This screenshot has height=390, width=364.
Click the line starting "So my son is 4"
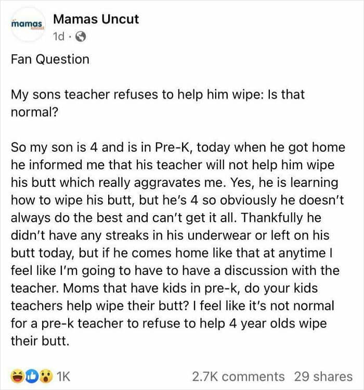(x=177, y=147)
